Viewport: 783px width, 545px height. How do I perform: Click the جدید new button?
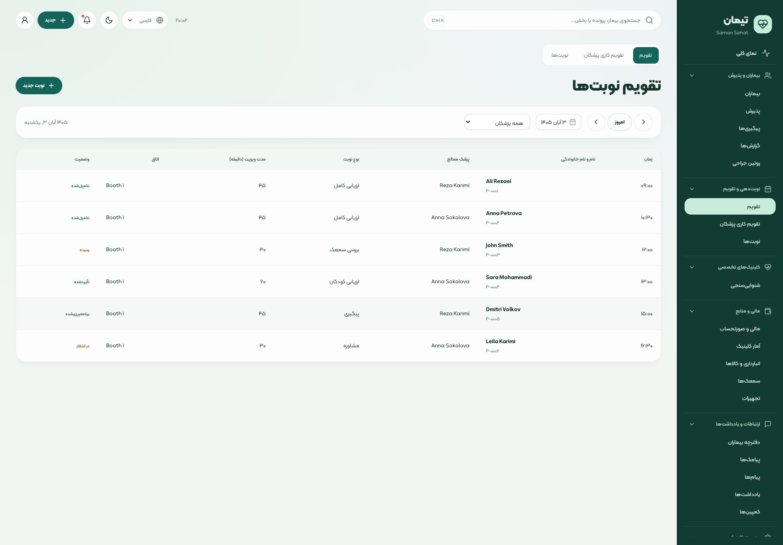click(56, 20)
